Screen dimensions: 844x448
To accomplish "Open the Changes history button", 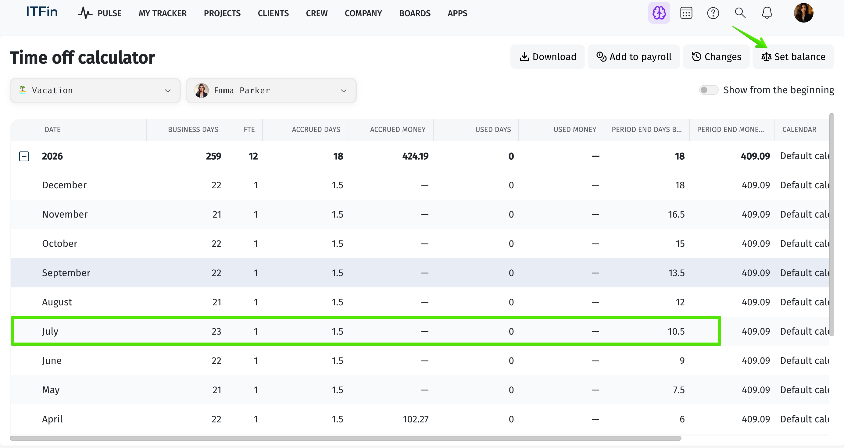I will pos(716,57).
